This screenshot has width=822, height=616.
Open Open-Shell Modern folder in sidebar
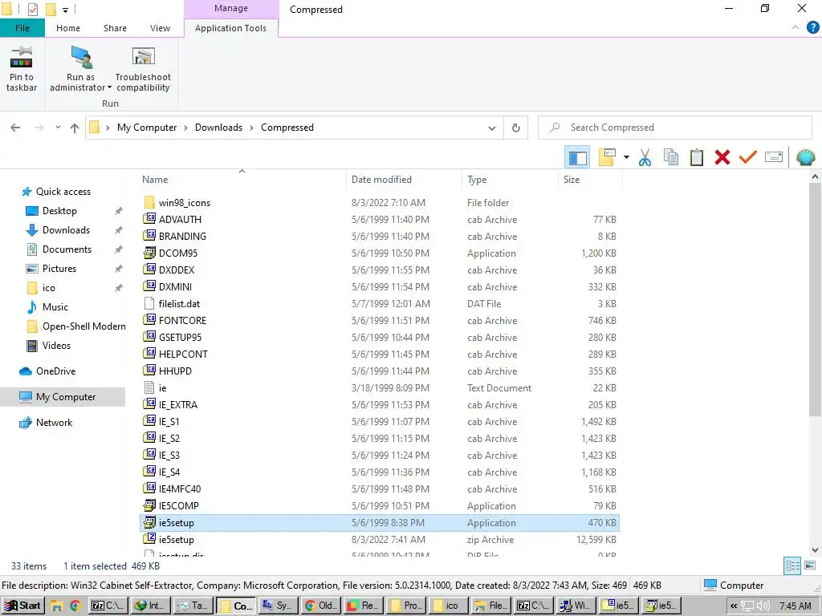click(x=83, y=326)
